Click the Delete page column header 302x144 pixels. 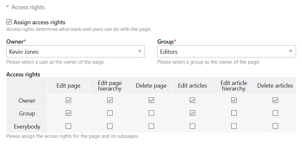[151, 86]
